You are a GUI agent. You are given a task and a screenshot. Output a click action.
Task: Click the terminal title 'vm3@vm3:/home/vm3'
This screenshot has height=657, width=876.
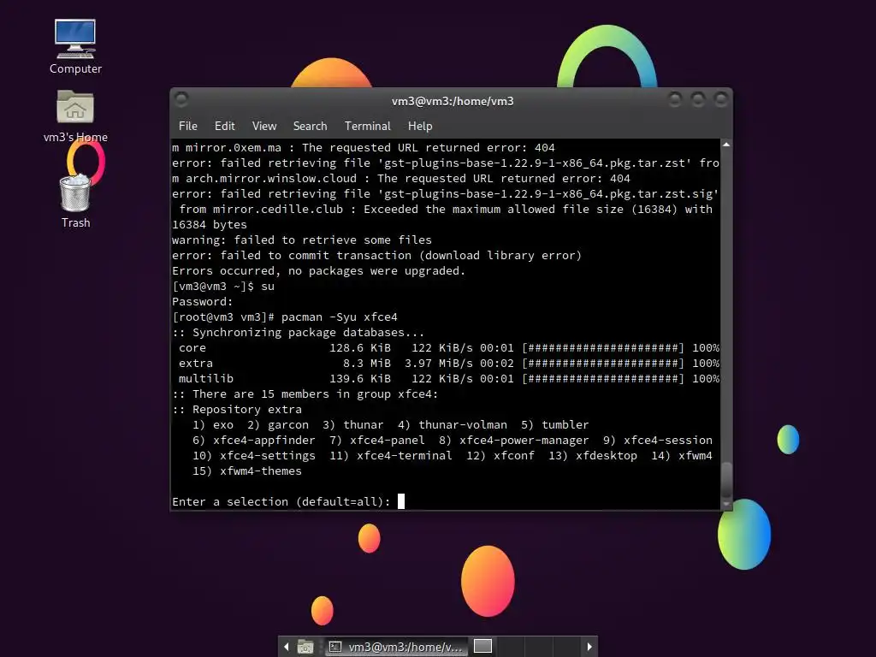coord(453,101)
